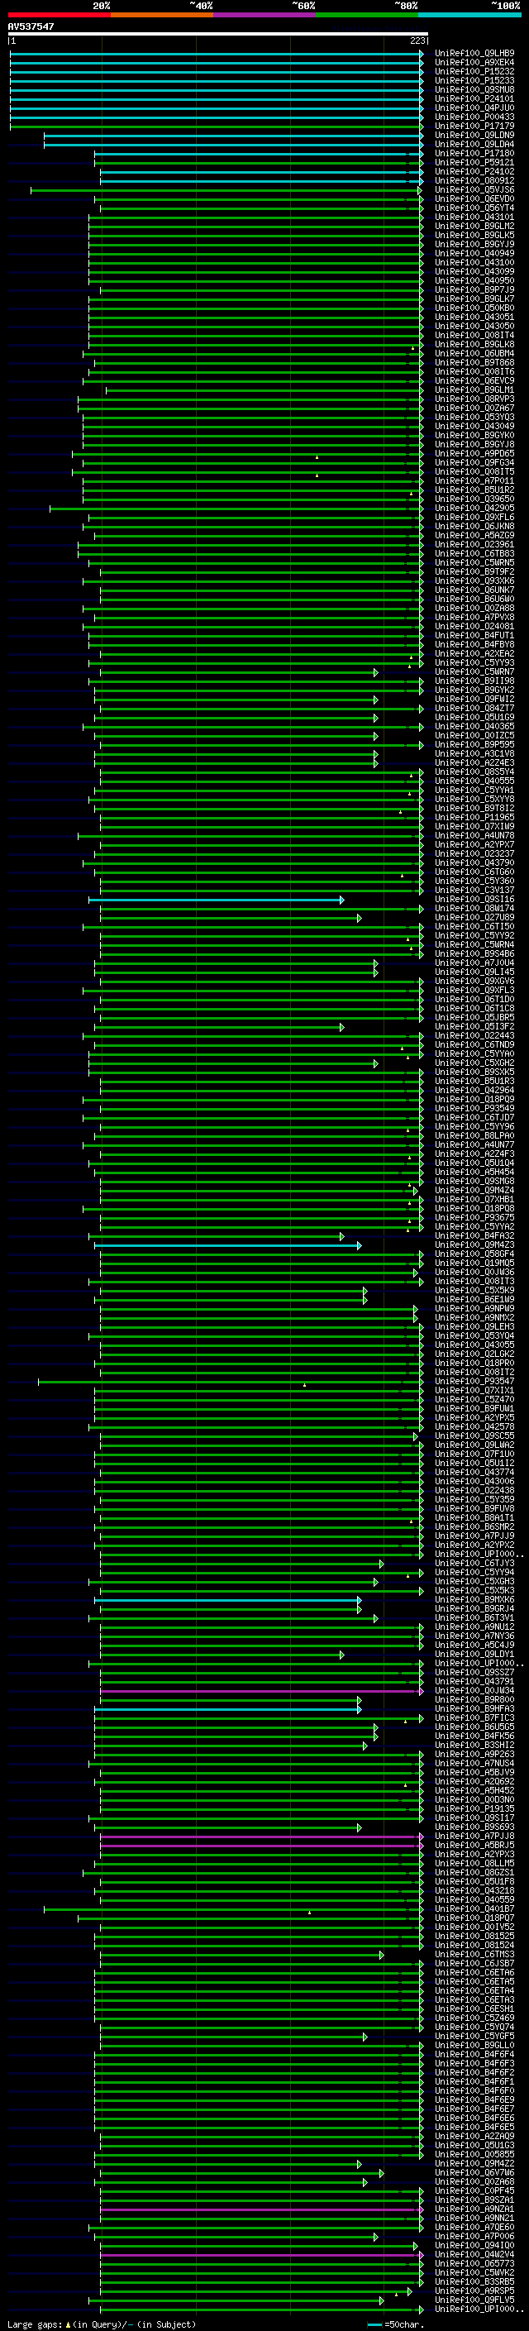
Task: Click the green ~80% identity legend segment
Action: (367, 16)
